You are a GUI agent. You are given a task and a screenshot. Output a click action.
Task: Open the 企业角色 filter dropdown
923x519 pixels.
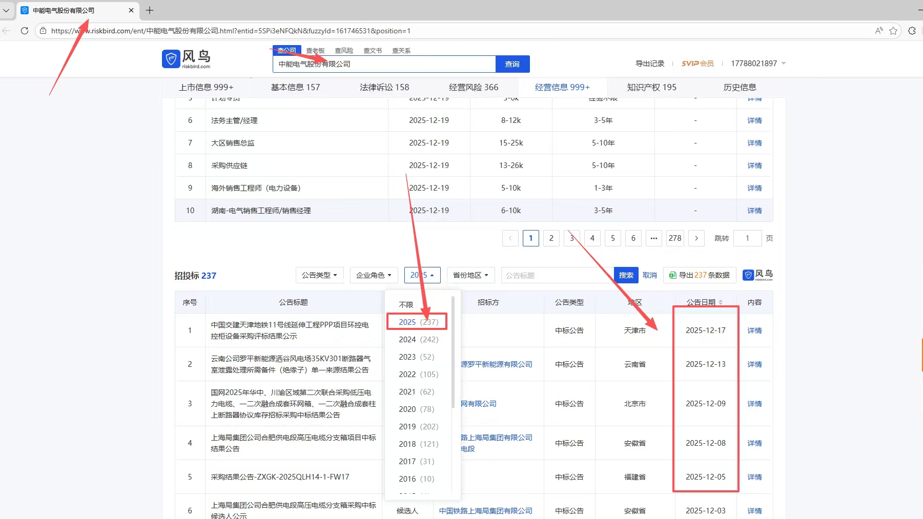click(374, 275)
